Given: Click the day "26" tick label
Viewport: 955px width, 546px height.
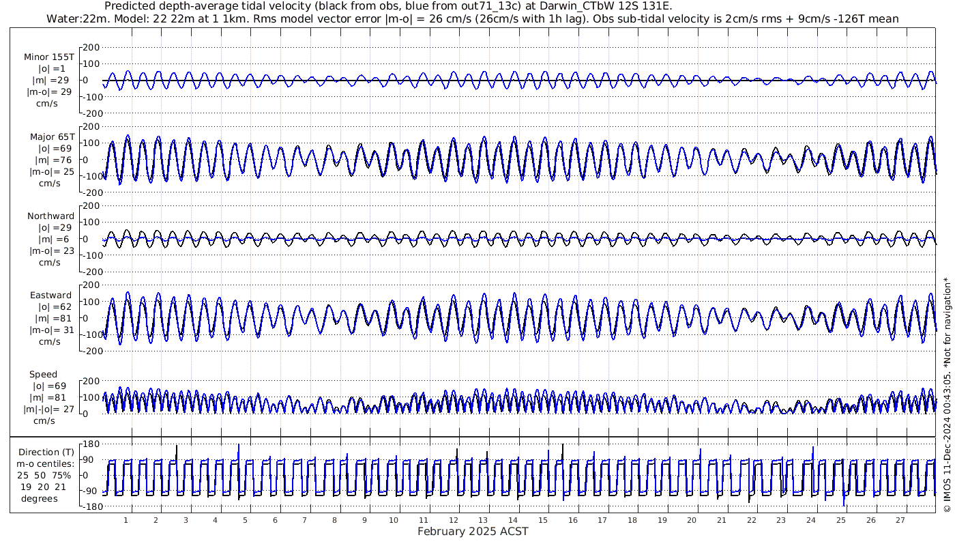Looking at the screenshot, I should click(x=870, y=520).
